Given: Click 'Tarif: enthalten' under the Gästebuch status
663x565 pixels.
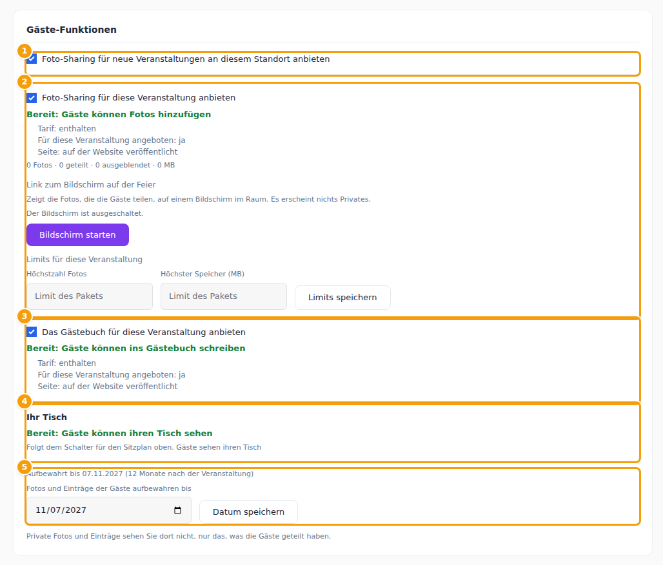Looking at the screenshot, I should (x=67, y=363).
